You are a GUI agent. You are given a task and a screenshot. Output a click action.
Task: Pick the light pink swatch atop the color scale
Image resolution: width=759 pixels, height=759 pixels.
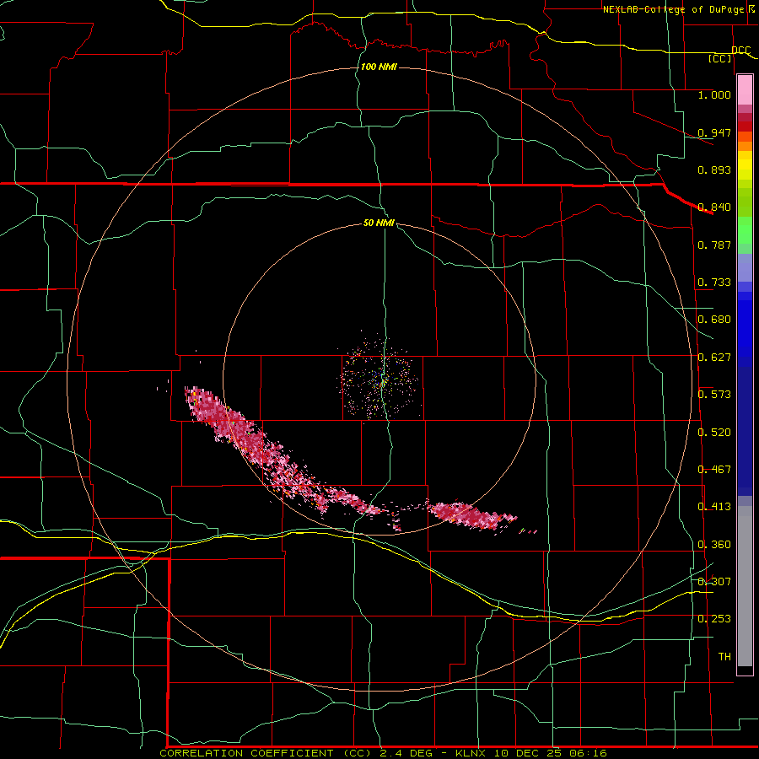point(745,90)
